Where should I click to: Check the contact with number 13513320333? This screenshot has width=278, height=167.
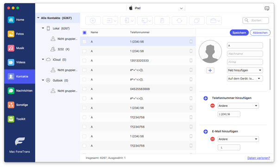[x=84, y=61]
